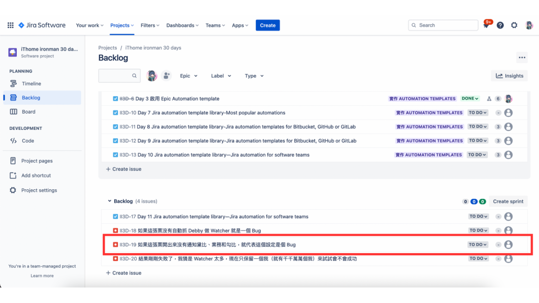Click the Jira Software logo

pos(42,25)
